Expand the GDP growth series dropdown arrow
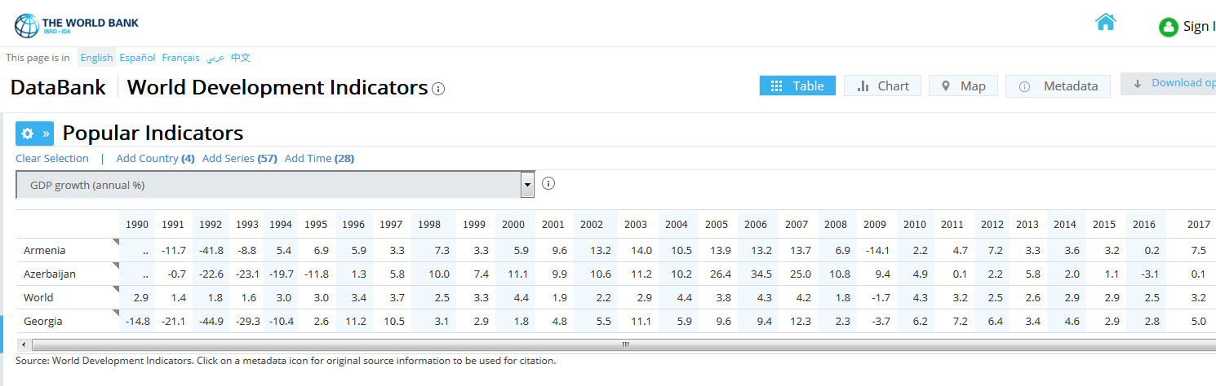Viewport: 1216px width, 386px height. pyautogui.click(x=527, y=185)
